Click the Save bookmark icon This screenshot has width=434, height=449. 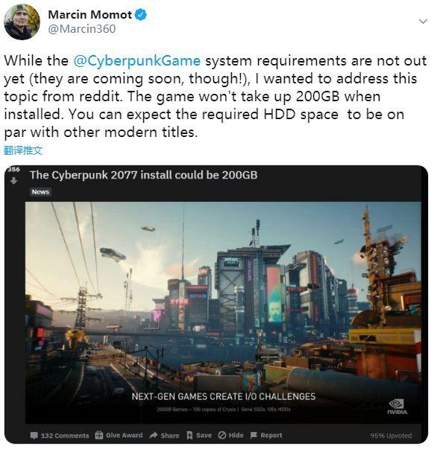(x=189, y=436)
